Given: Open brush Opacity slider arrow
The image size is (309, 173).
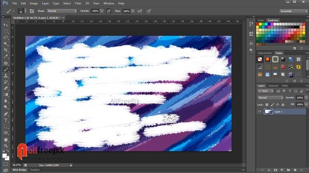Looking at the screenshot, I should point(102,11).
